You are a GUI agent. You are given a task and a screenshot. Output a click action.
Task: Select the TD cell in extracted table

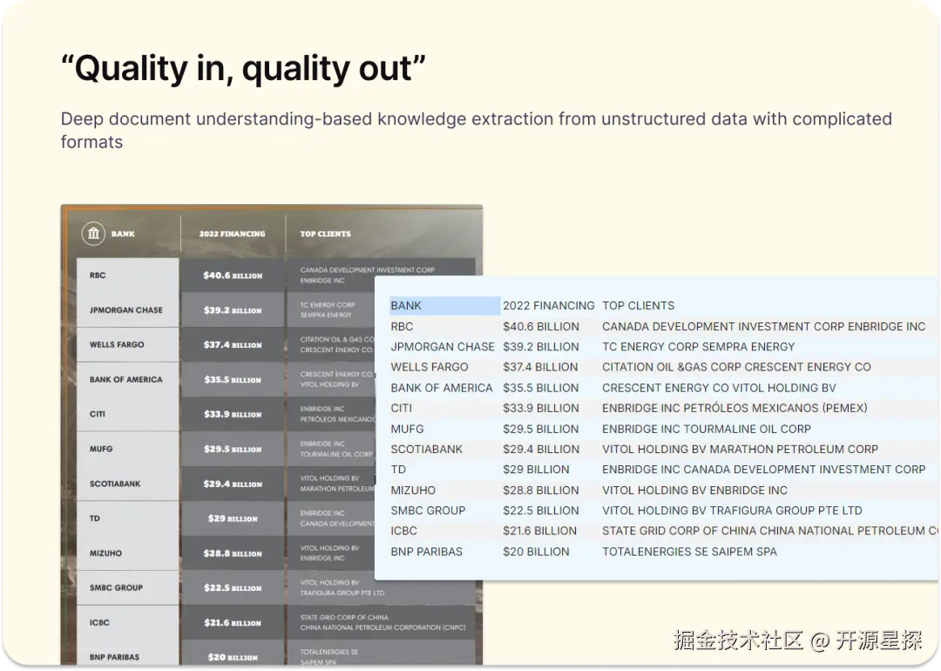(398, 470)
